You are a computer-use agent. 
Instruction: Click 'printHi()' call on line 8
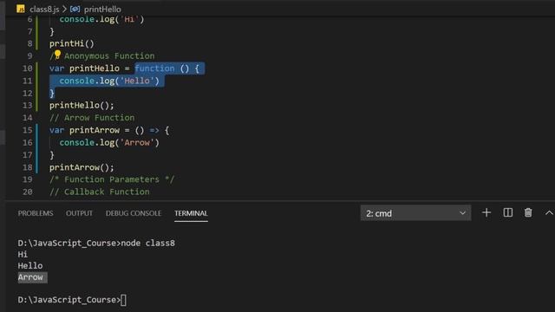[72, 43]
